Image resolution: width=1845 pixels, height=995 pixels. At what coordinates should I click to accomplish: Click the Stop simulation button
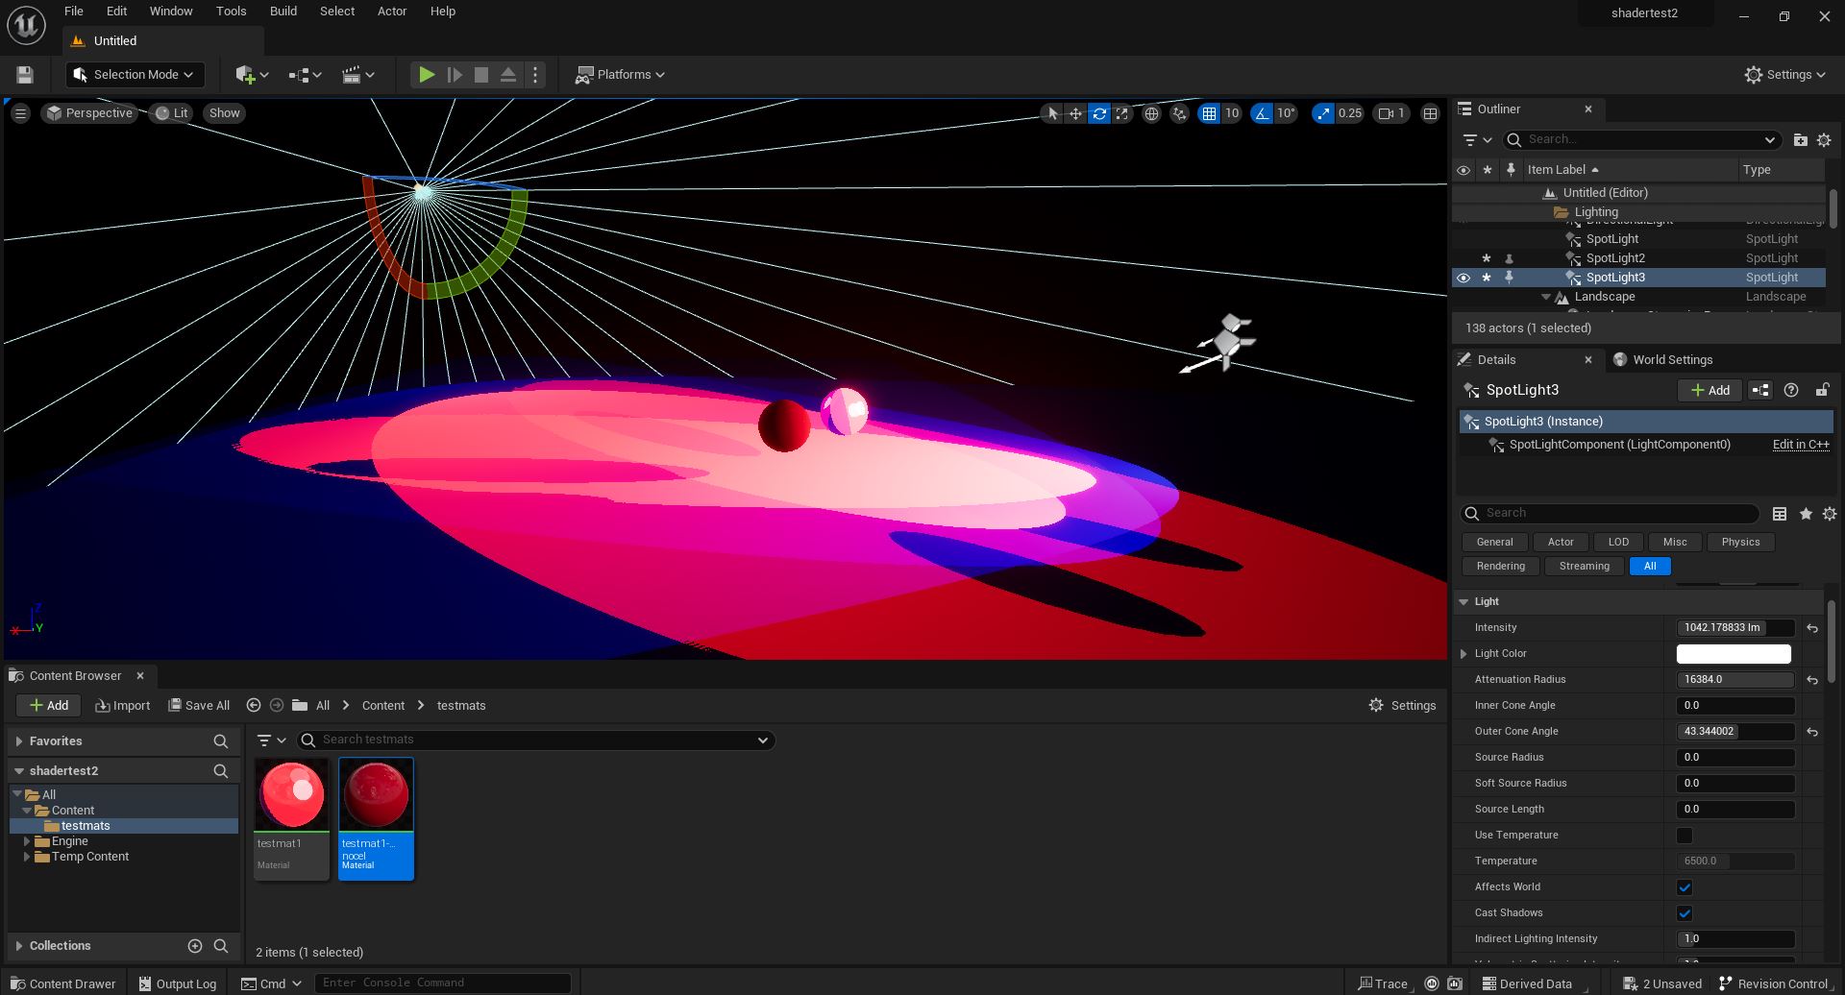[481, 74]
